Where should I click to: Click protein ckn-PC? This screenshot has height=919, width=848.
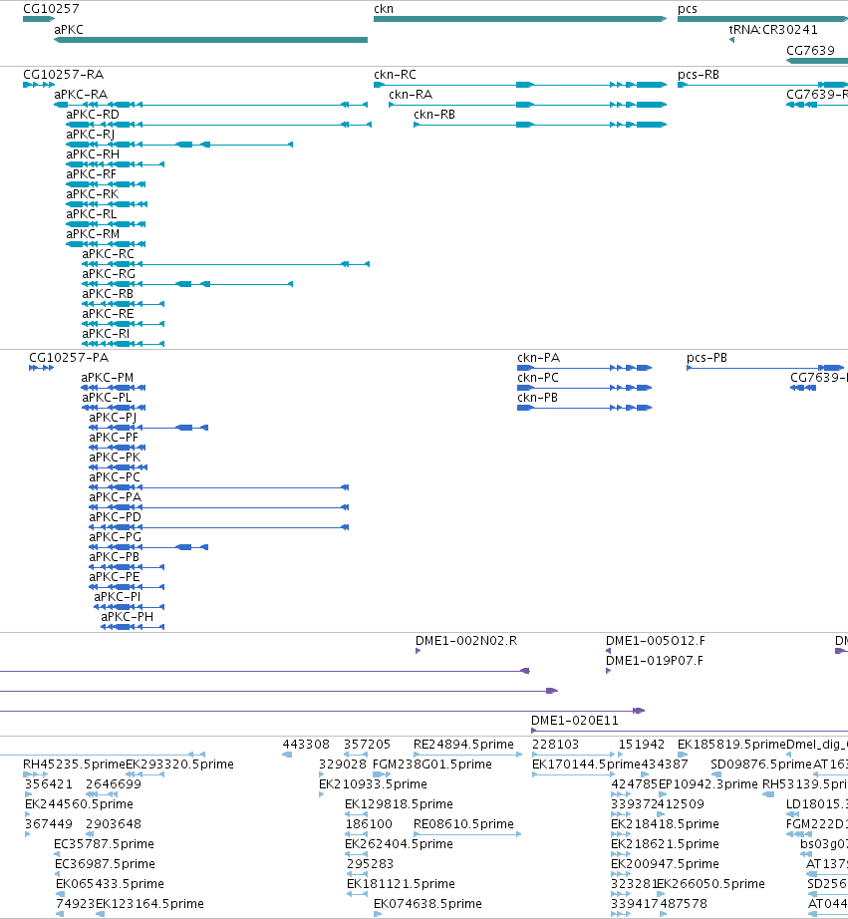point(538,378)
